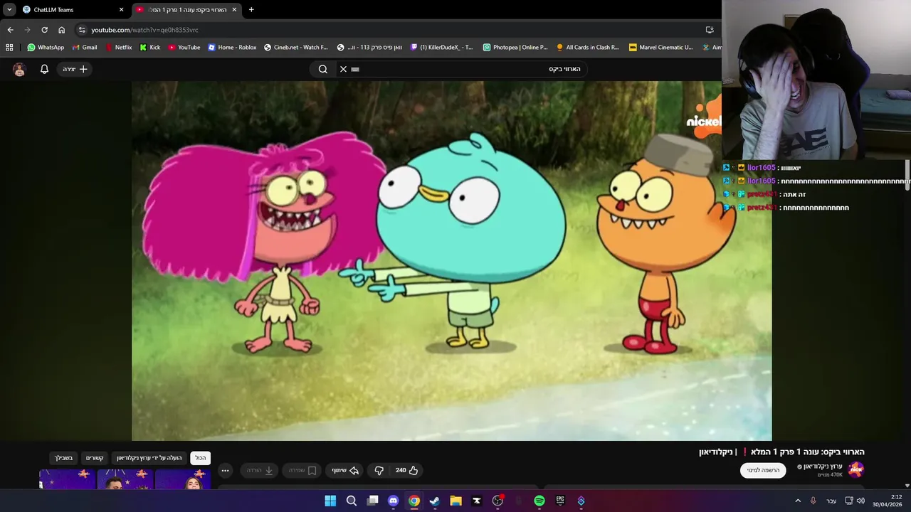
Task: Open the middle suggested video thumbnail
Action: click(x=125, y=480)
